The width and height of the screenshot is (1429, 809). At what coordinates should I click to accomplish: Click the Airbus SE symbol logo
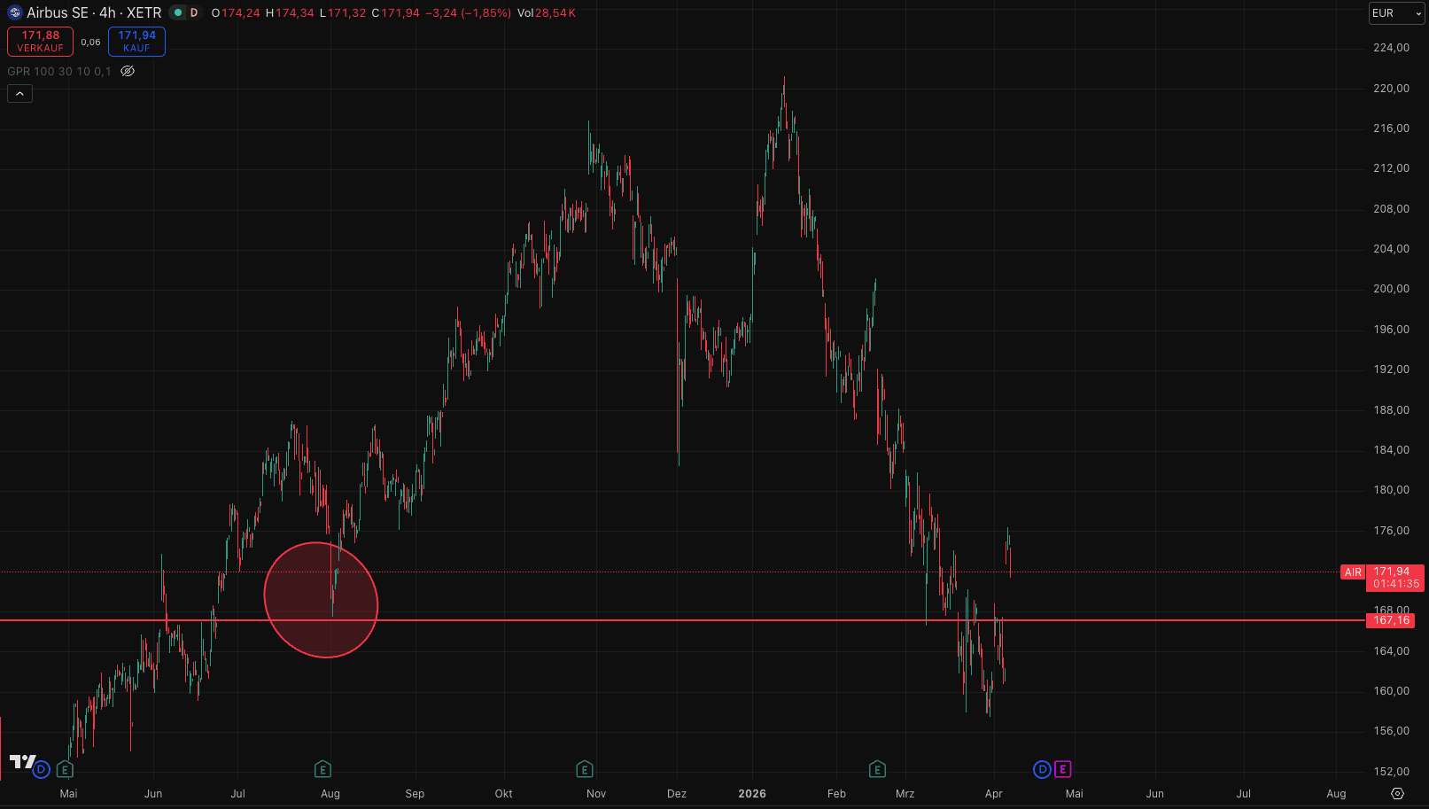(14, 12)
